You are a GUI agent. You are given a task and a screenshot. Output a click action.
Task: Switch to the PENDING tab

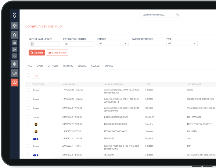point(68,66)
